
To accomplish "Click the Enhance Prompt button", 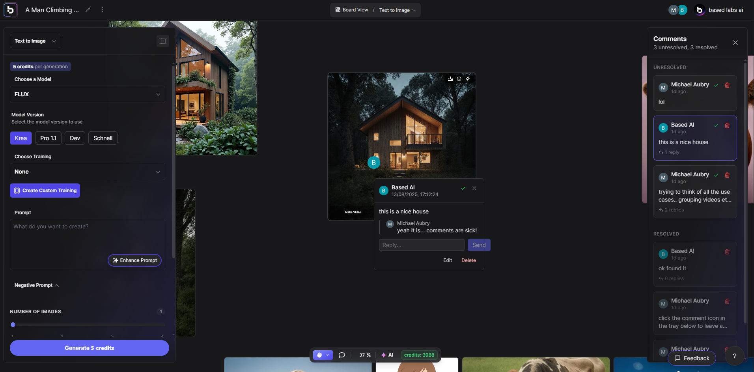I will 135,260.
